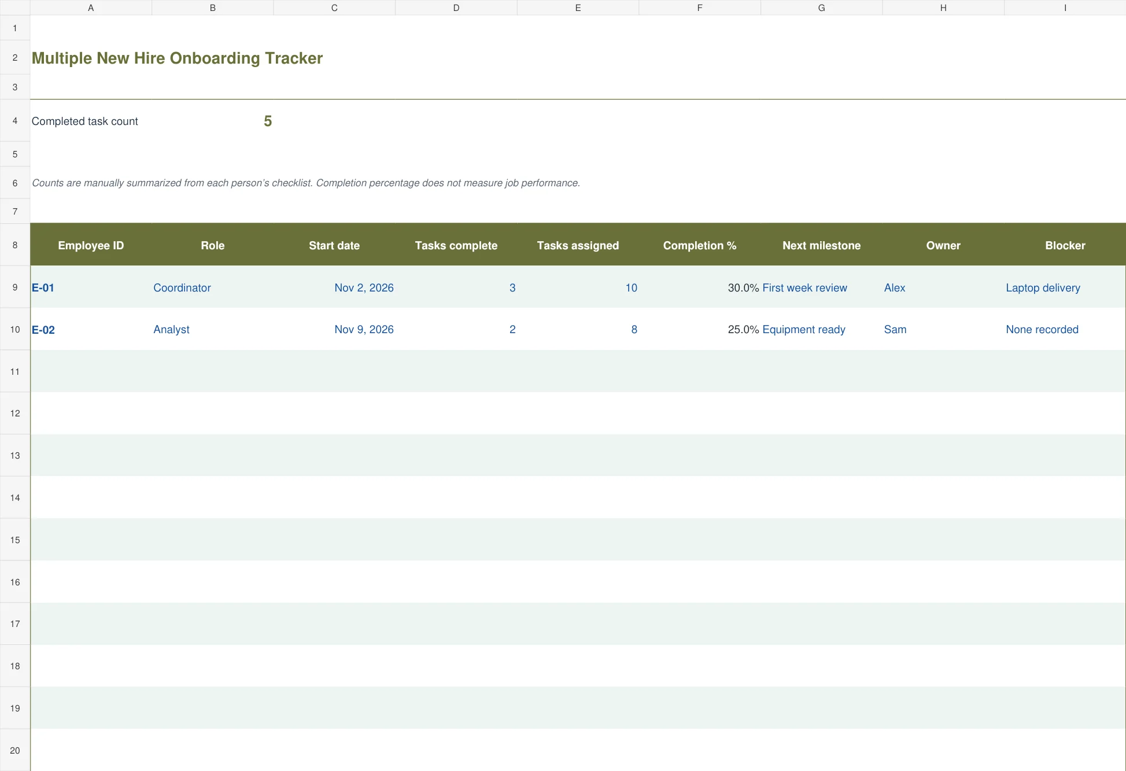The image size is (1126, 771).
Task: Click the 'Completed task count' label
Action: pos(84,121)
